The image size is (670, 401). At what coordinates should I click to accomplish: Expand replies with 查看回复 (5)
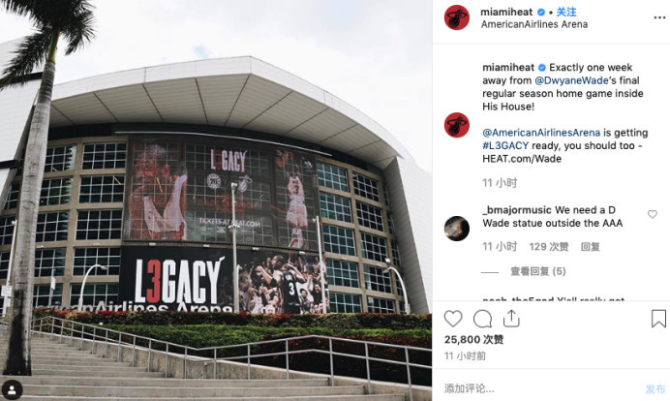tap(538, 271)
